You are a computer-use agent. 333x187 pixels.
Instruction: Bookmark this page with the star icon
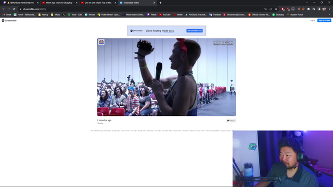coord(276,9)
